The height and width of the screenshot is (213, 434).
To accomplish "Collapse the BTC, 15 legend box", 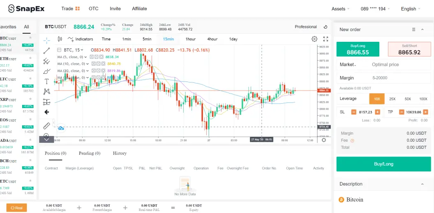I will coord(59,50).
